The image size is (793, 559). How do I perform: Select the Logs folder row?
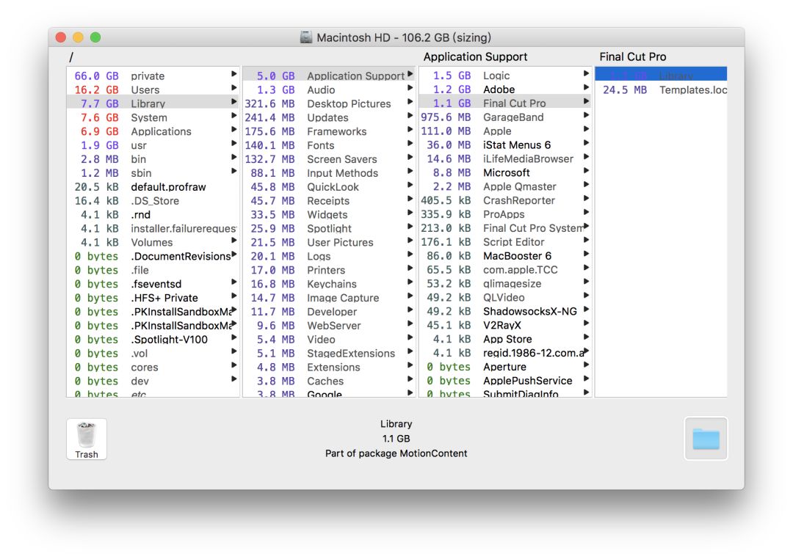tap(329, 257)
